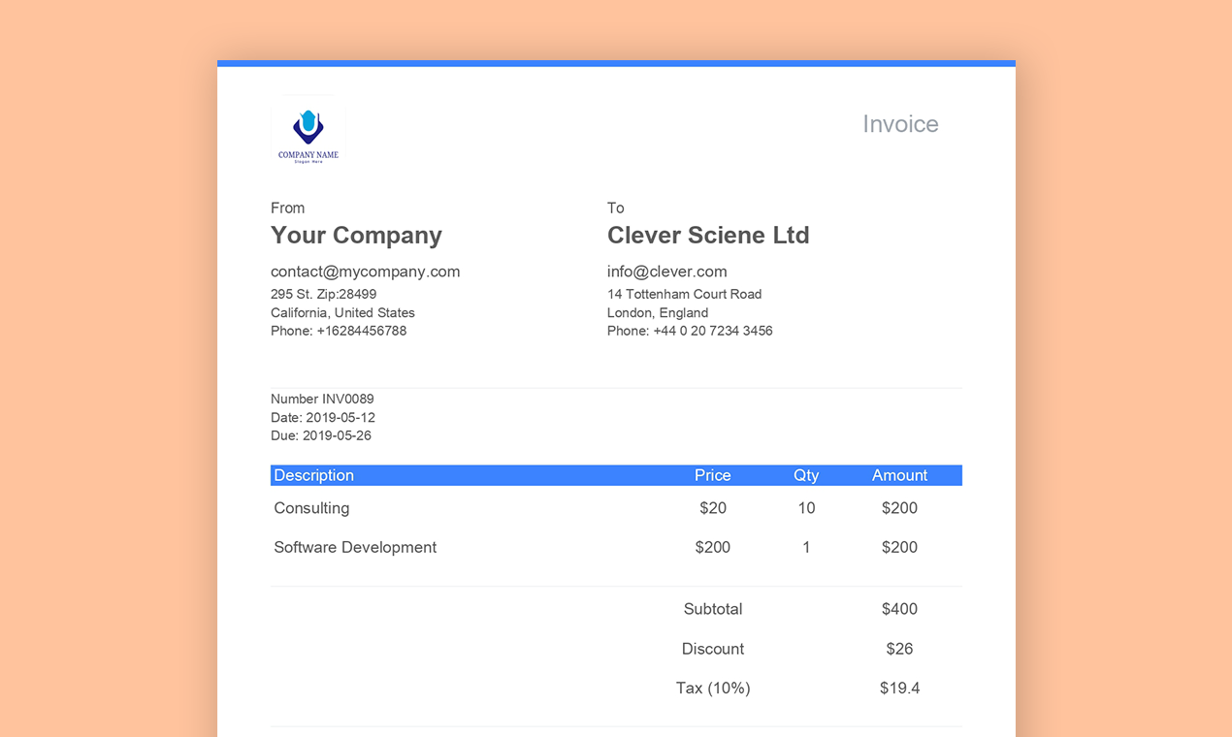The width and height of the screenshot is (1232, 737).
Task: Click the recipient phone +44 0 20 7234 3456
Action: 713,331
